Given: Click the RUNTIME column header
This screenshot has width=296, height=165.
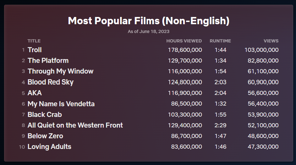Looking at the screenshot, I should tap(220, 41).
